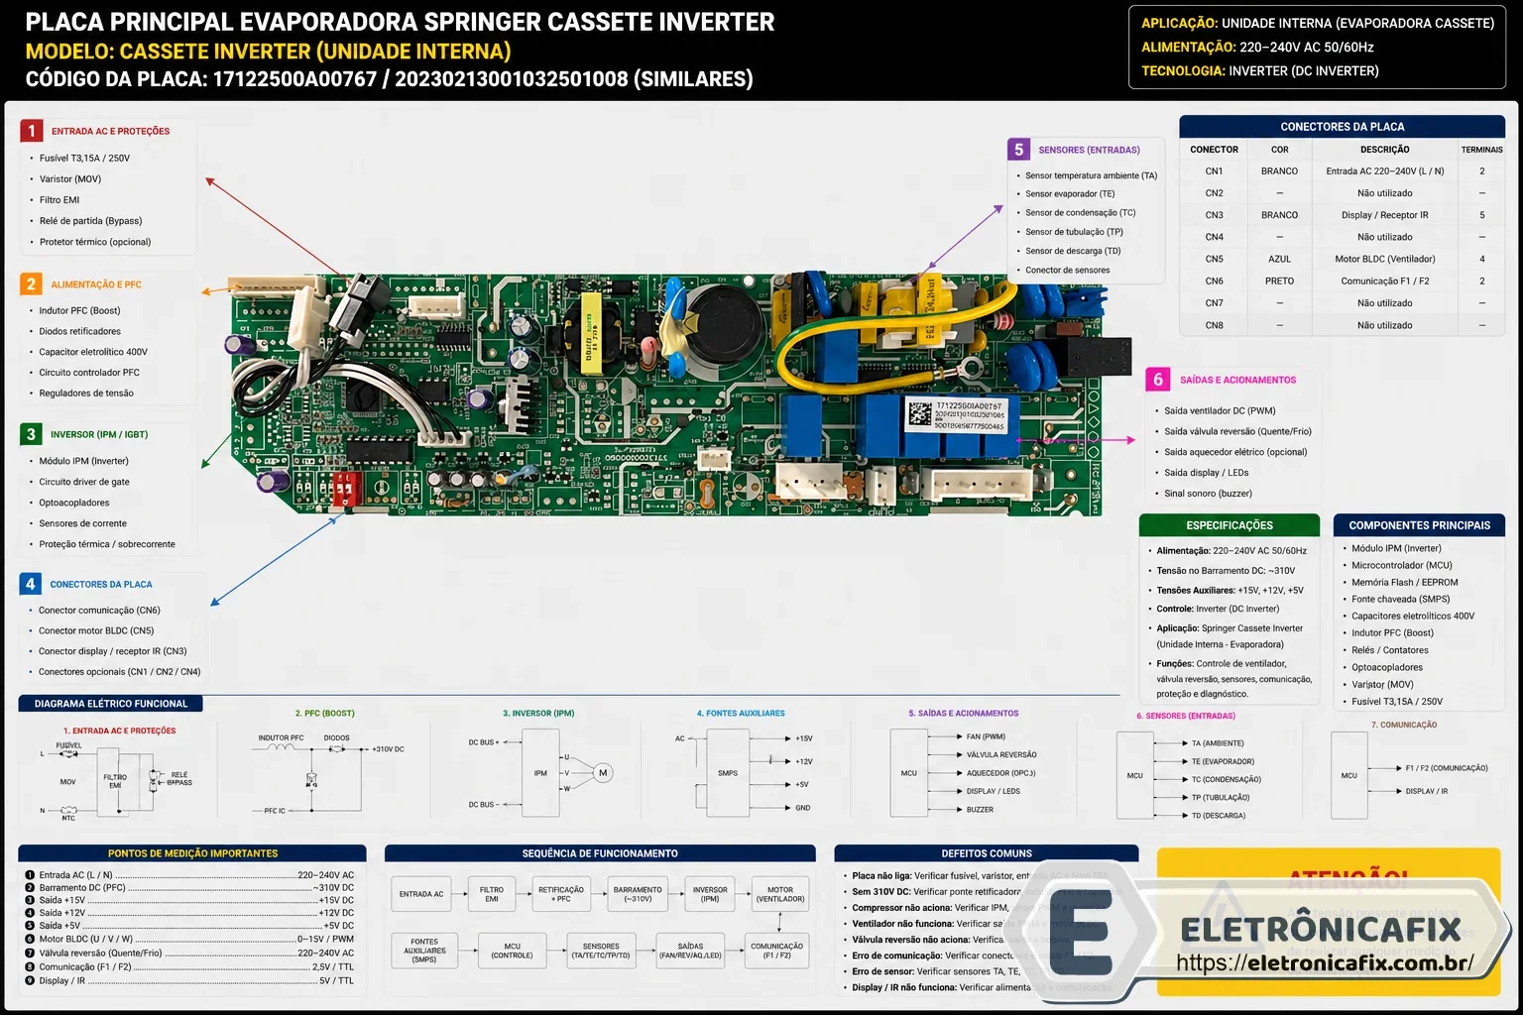Screen dimensions: 1523x1015
Task: Click 'Motor BLDC (Ventilador)' description cell
Action: point(1385,259)
